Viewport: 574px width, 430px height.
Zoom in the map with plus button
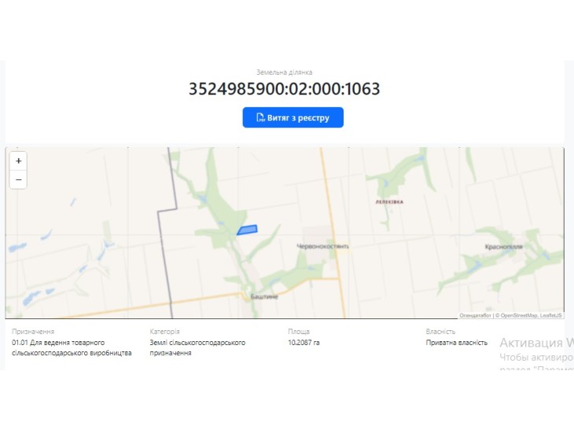pyautogui.click(x=18, y=161)
